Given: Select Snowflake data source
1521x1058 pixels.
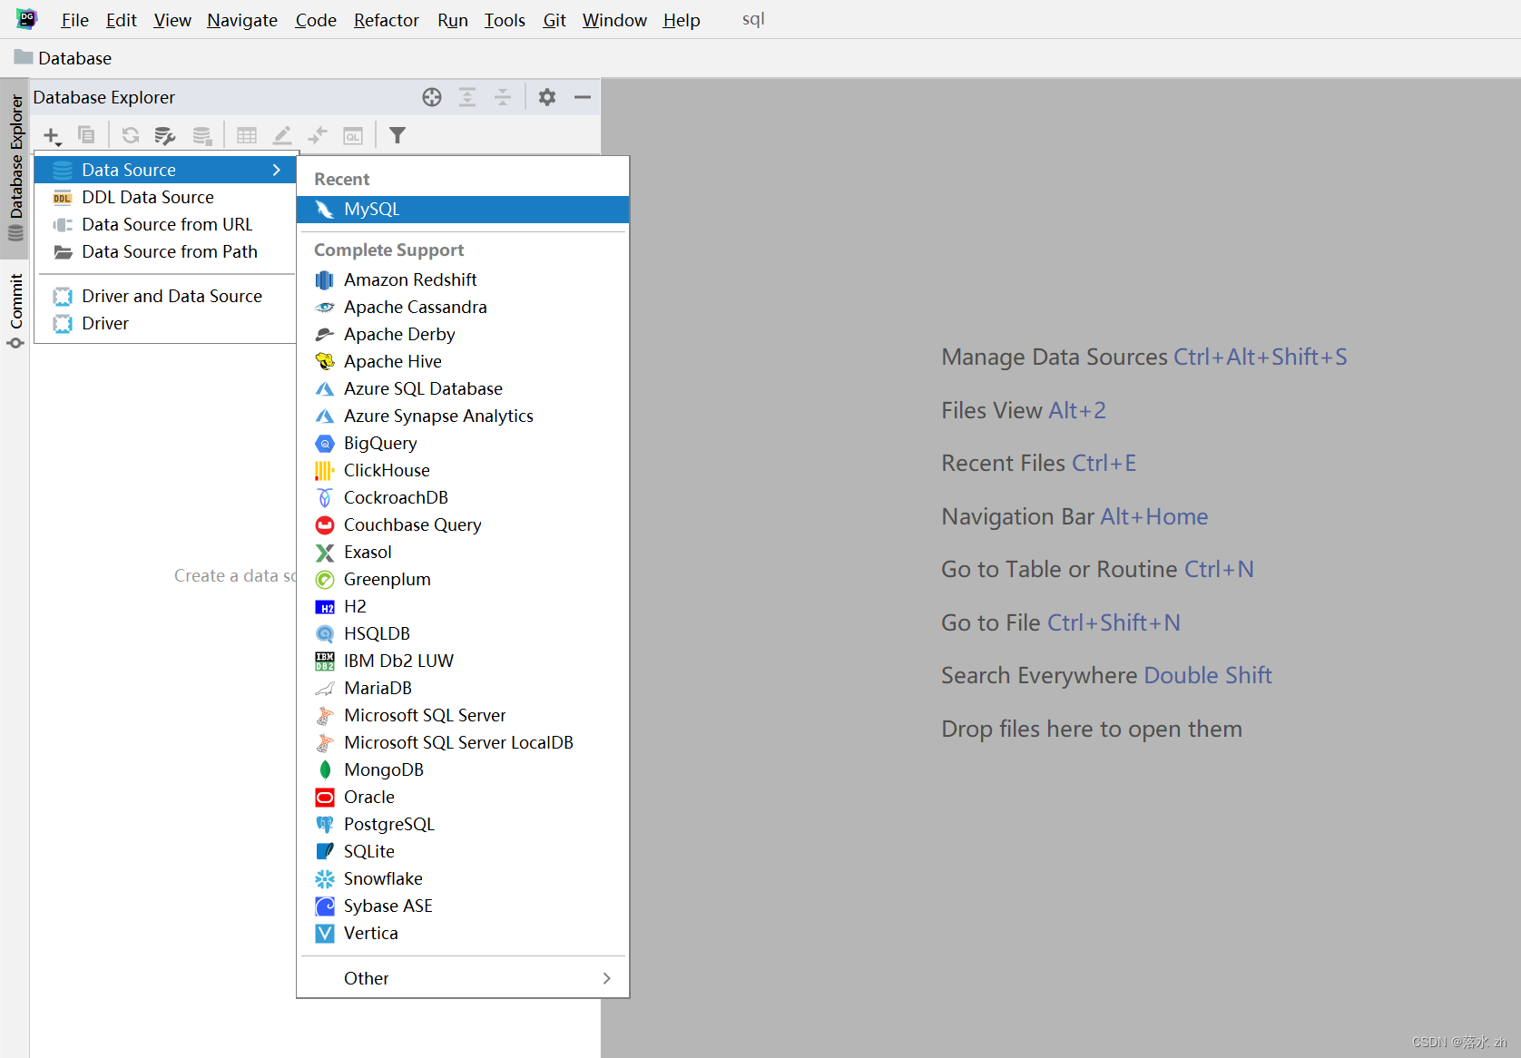Looking at the screenshot, I should click(463, 878).
